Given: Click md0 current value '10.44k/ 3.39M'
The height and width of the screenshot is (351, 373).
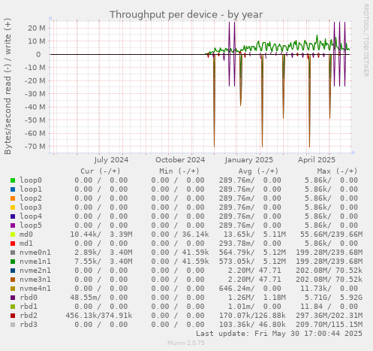Looking at the screenshot, I should (101, 235).
